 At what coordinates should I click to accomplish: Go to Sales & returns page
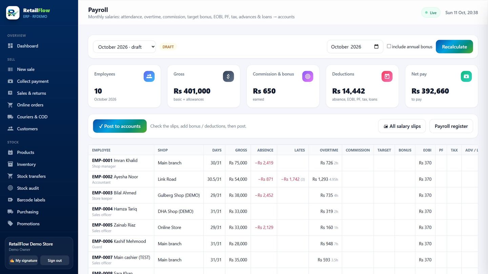tap(39, 93)
